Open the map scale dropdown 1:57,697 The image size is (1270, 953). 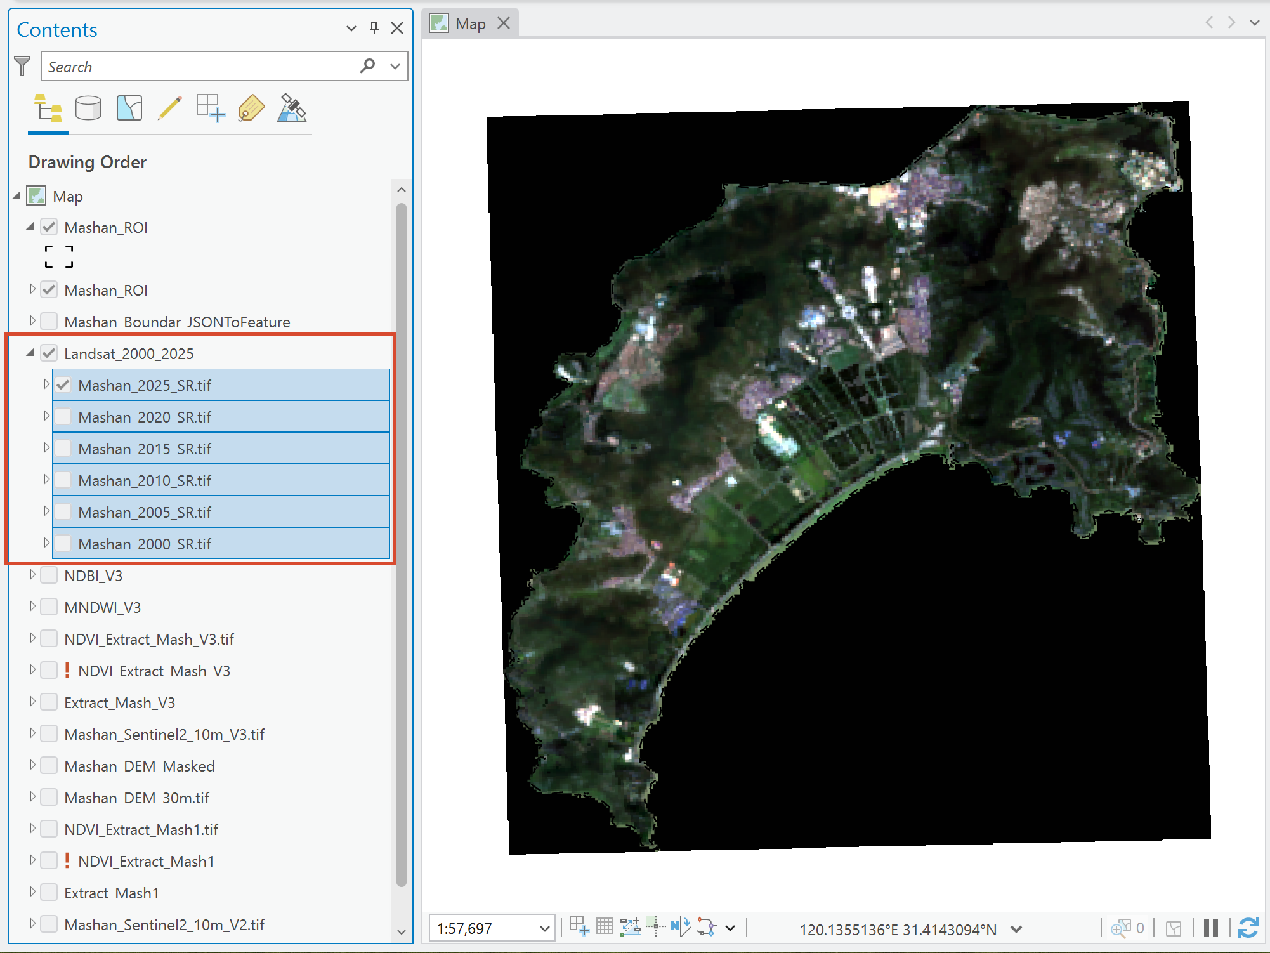click(x=545, y=929)
